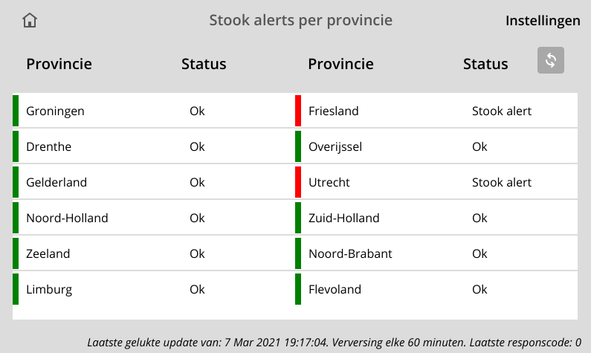Click the red Friesland status indicator
Image resolution: width=591 pixels, height=353 pixels.
298,111
